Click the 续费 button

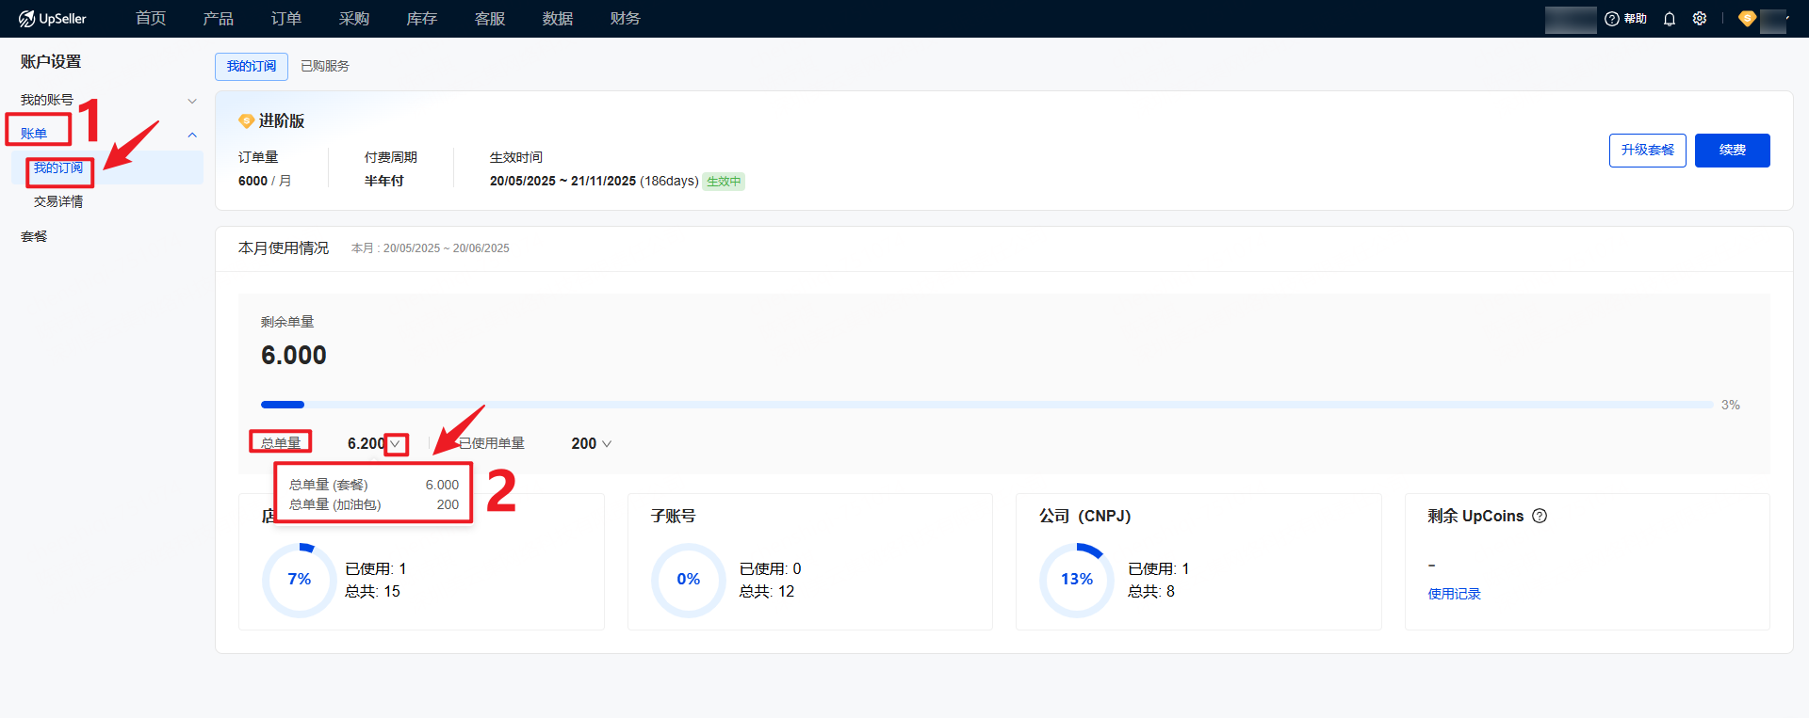1733,151
